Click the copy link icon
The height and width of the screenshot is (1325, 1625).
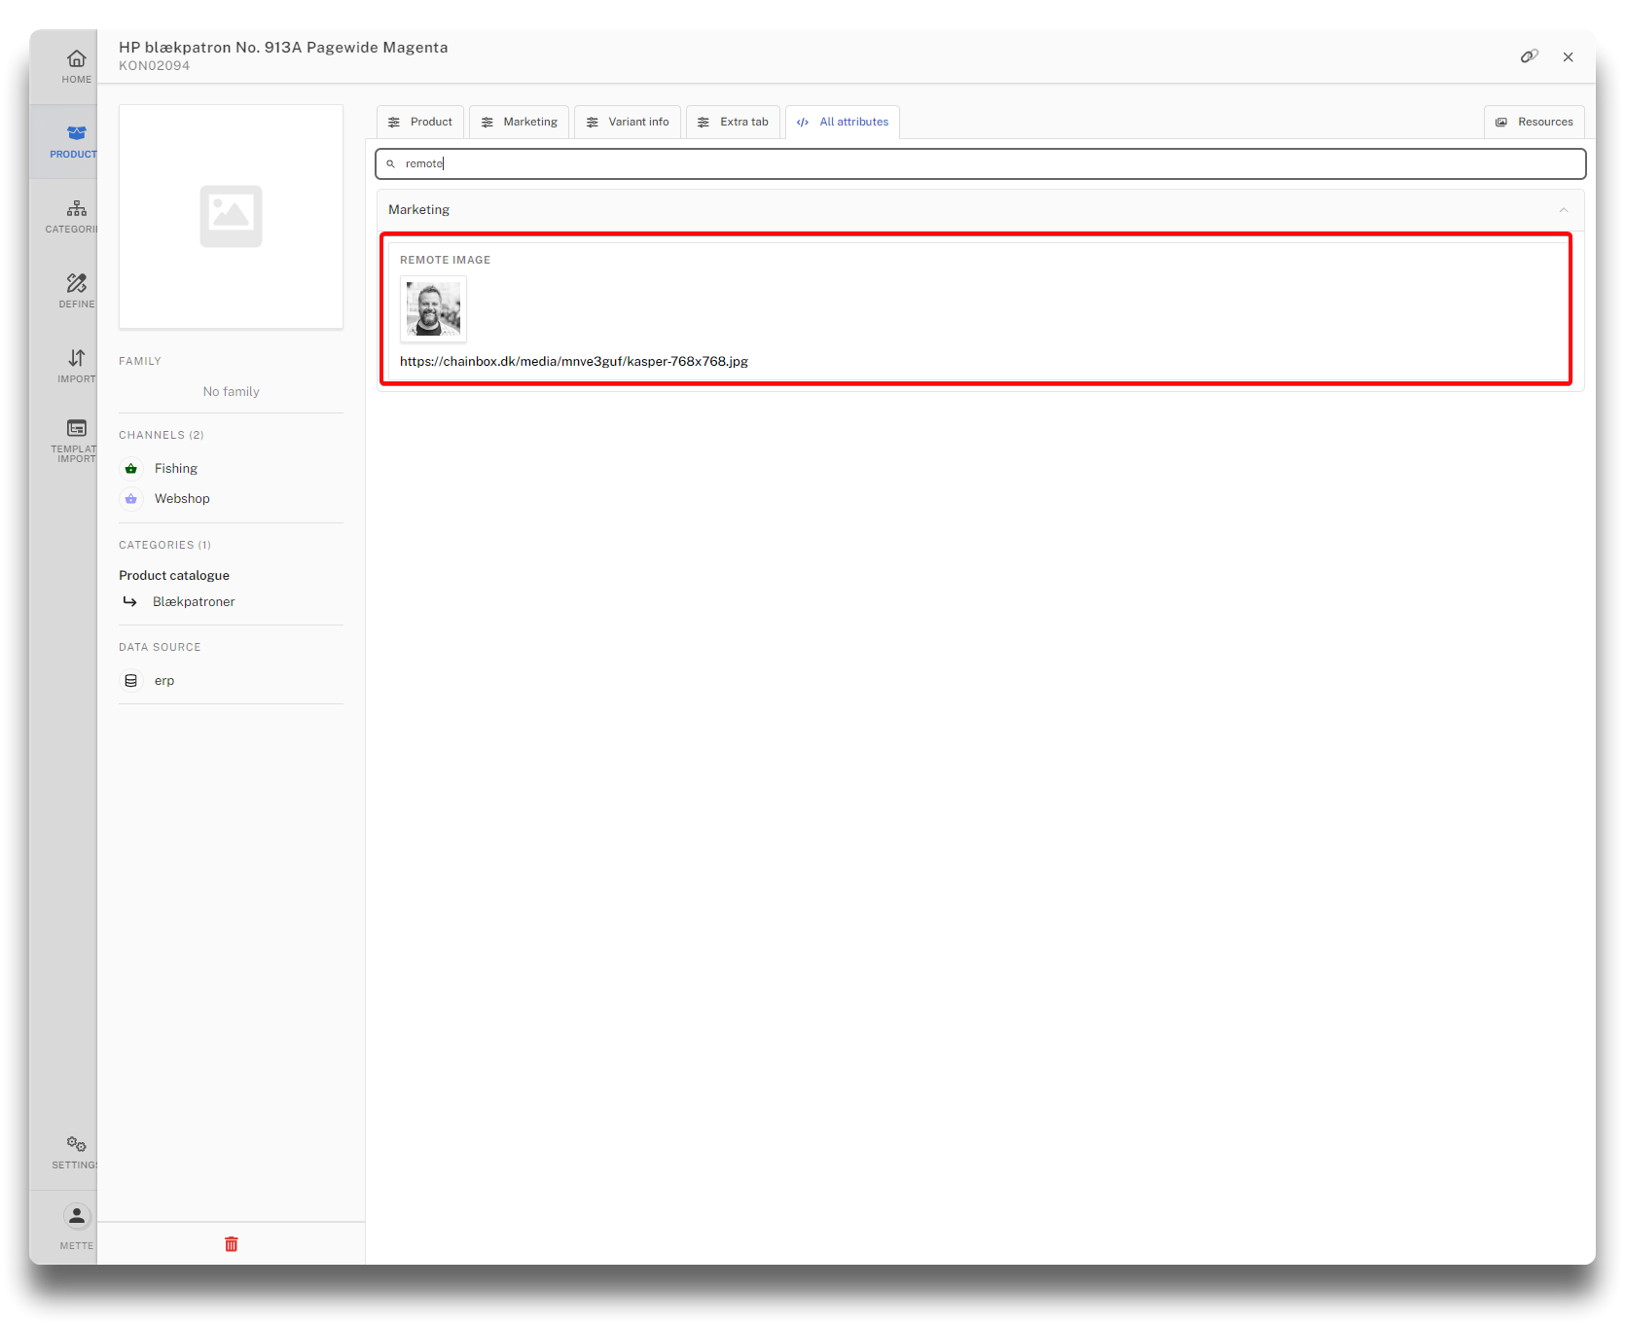(1529, 56)
